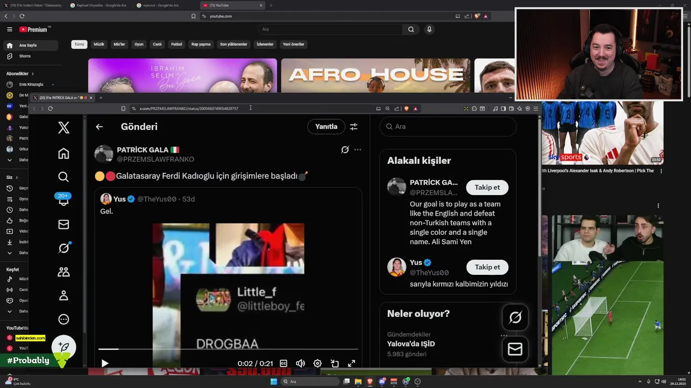The height and width of the screenshot is (388, 691).
Task: Enter fullscreen on the tweet video
Action: pos(351,363)
